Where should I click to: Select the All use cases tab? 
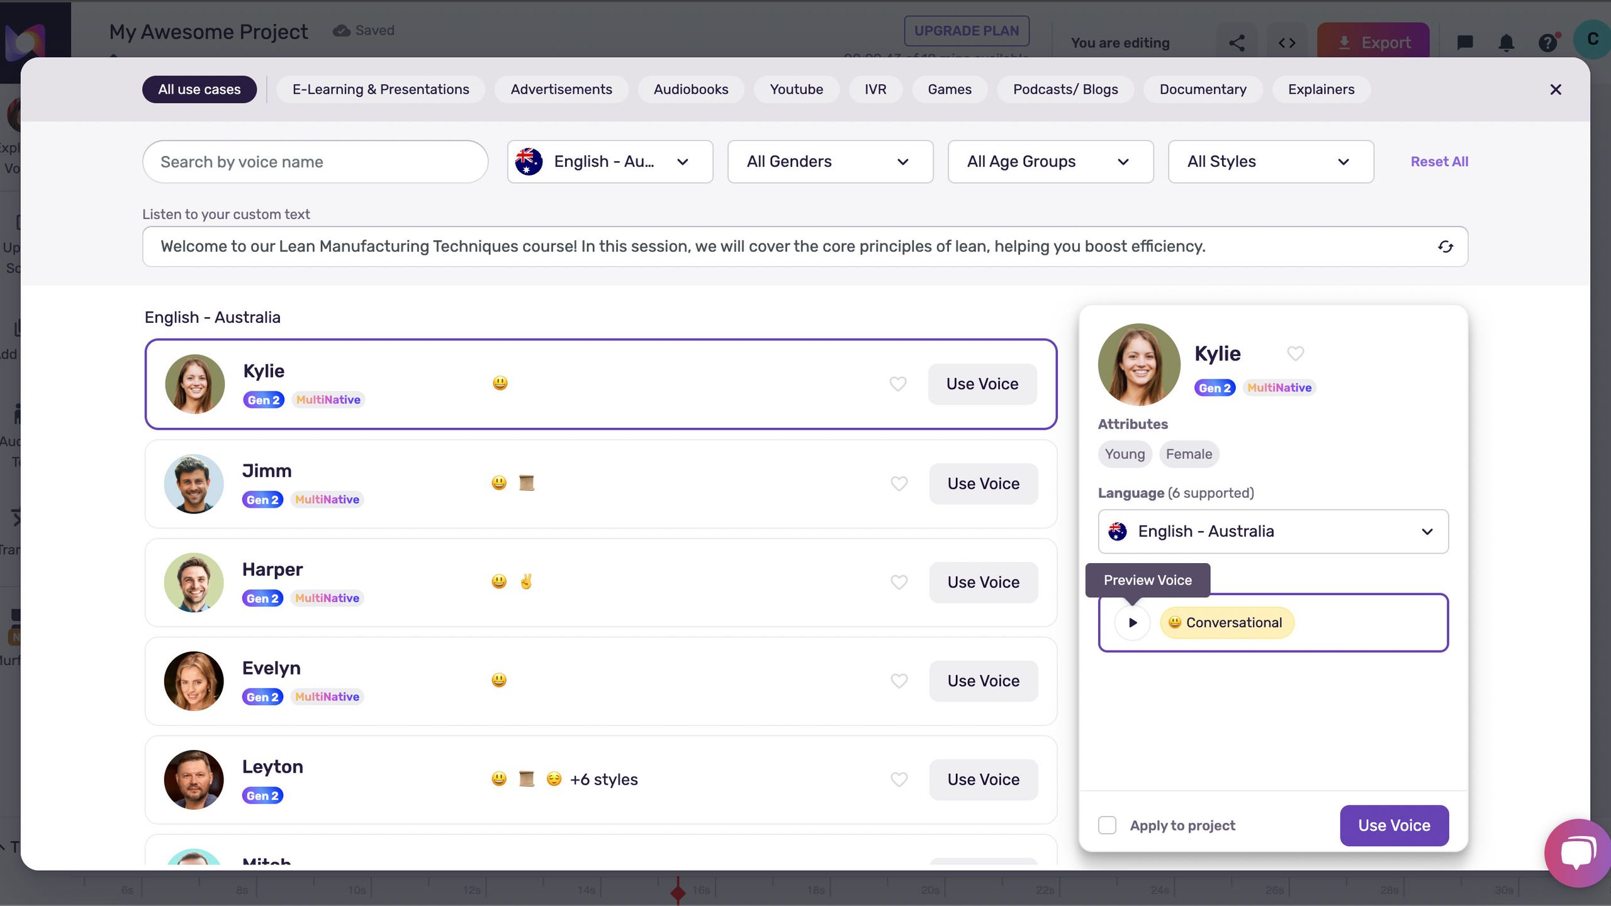(199, 89)
